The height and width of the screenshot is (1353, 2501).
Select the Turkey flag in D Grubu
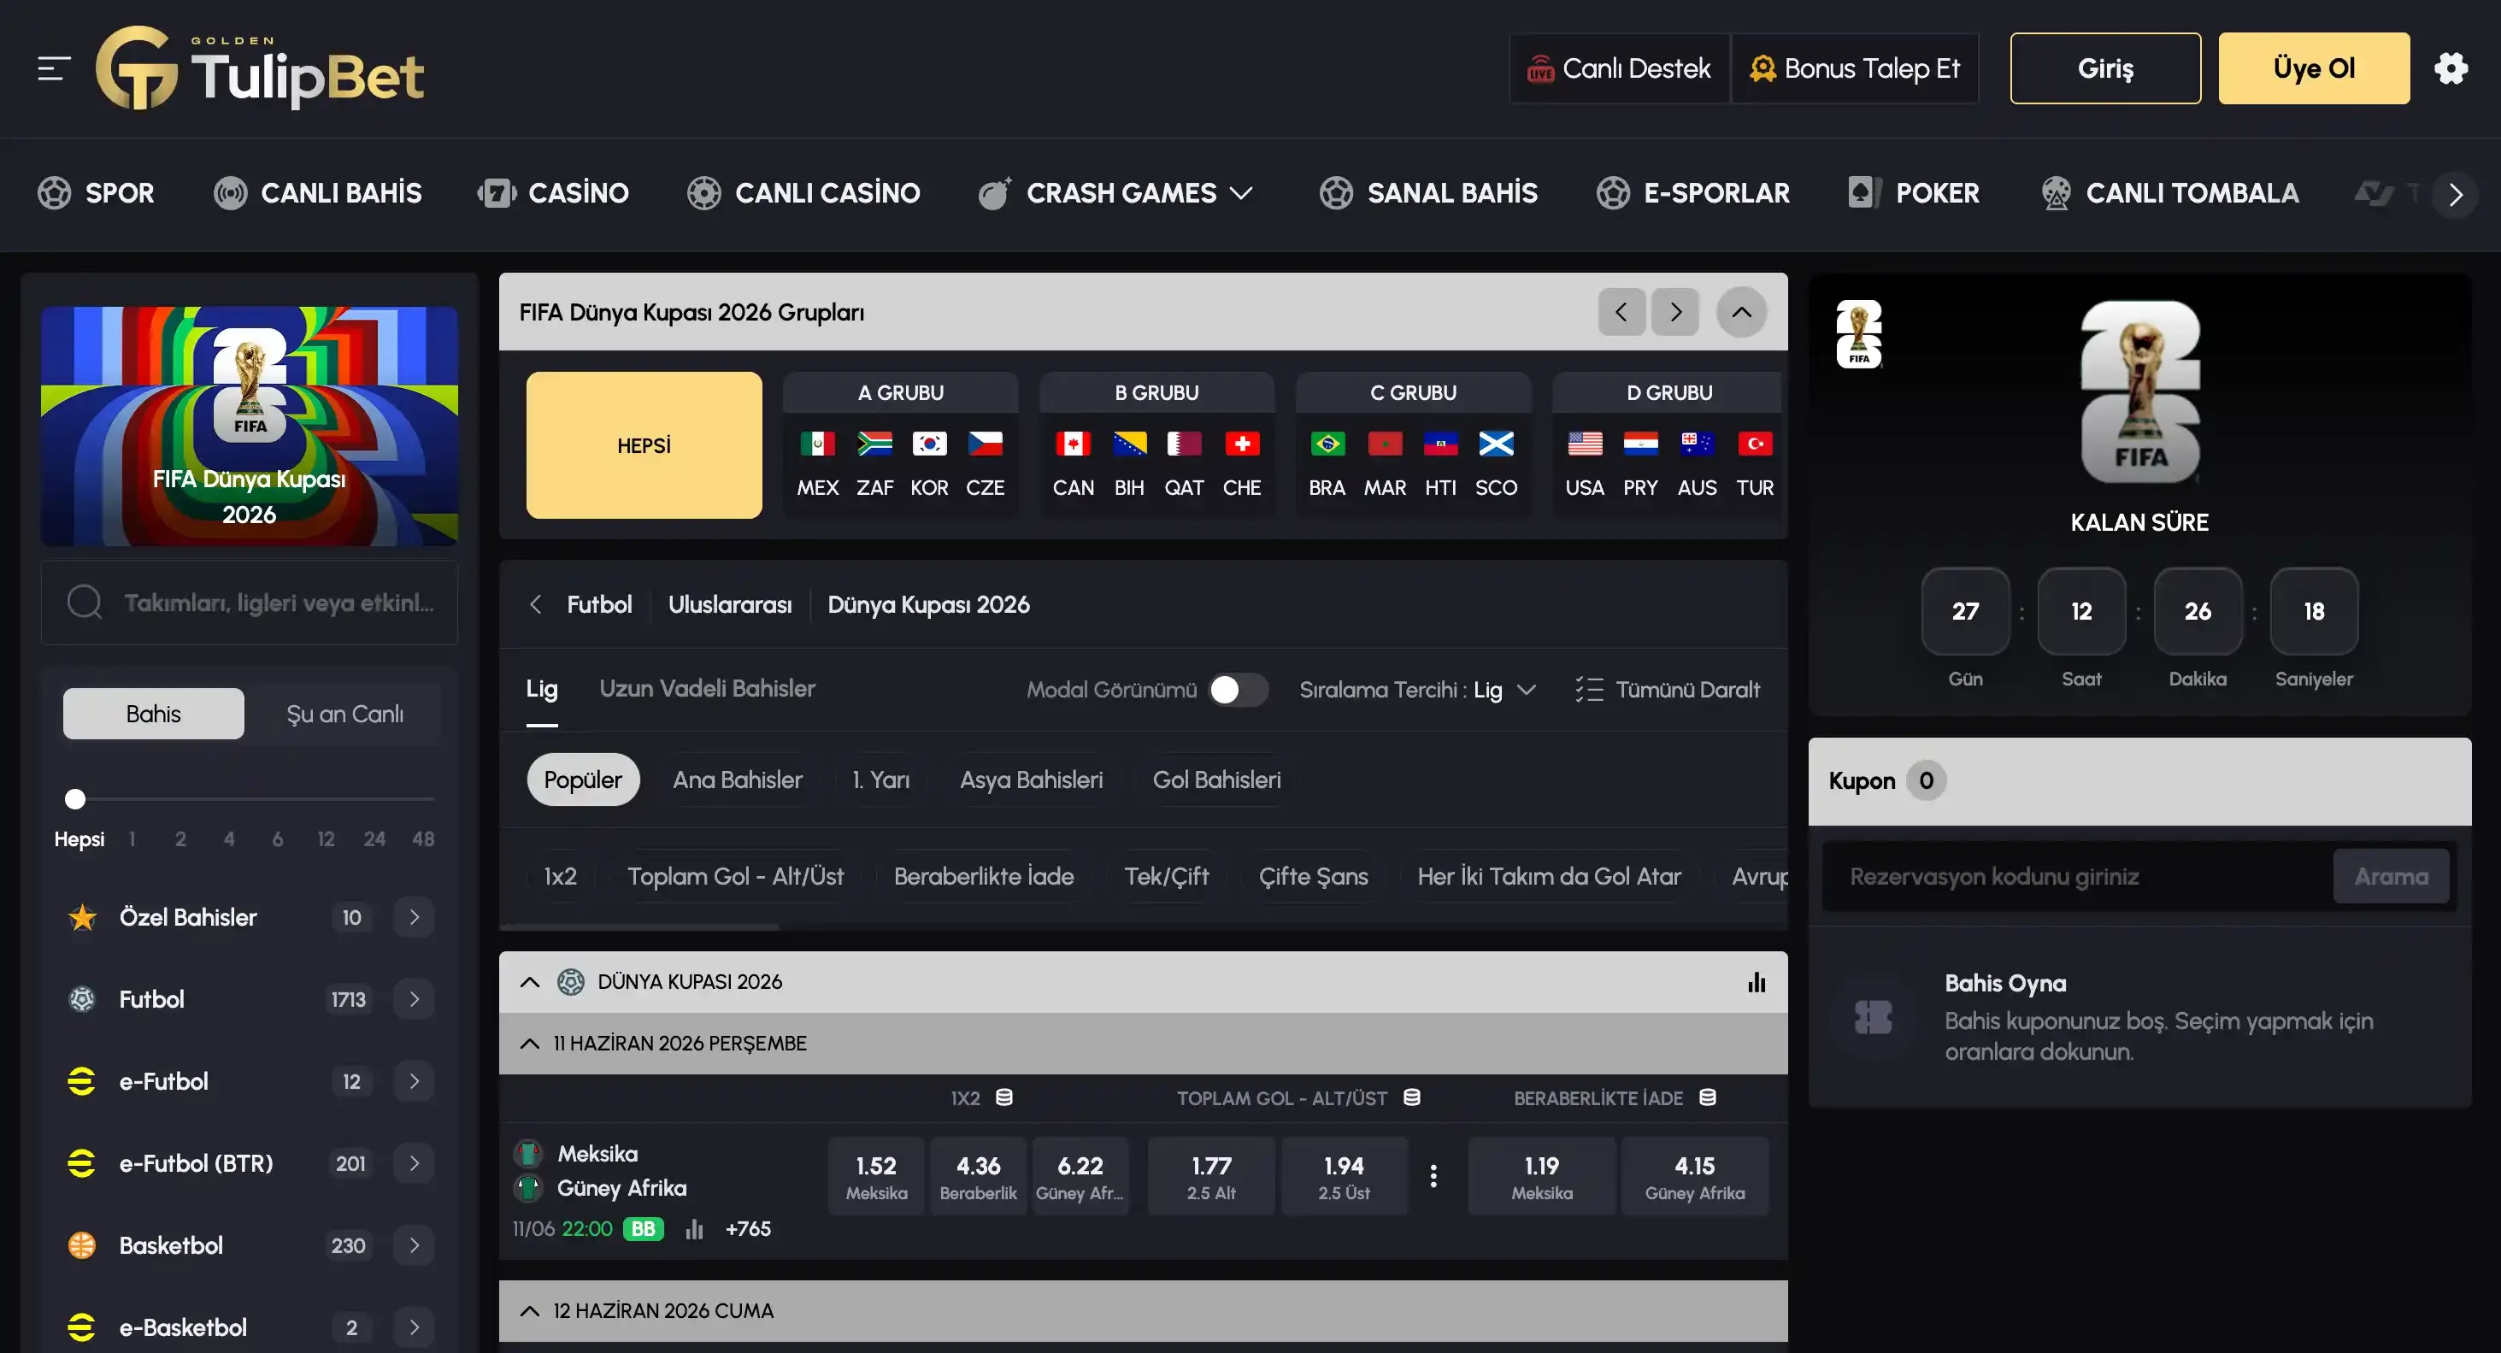click(x=1755, y=444)
